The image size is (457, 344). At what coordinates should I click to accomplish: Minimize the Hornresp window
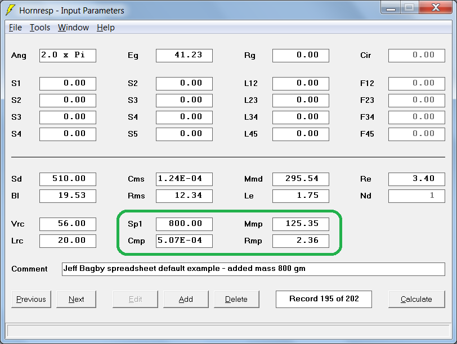391,7
